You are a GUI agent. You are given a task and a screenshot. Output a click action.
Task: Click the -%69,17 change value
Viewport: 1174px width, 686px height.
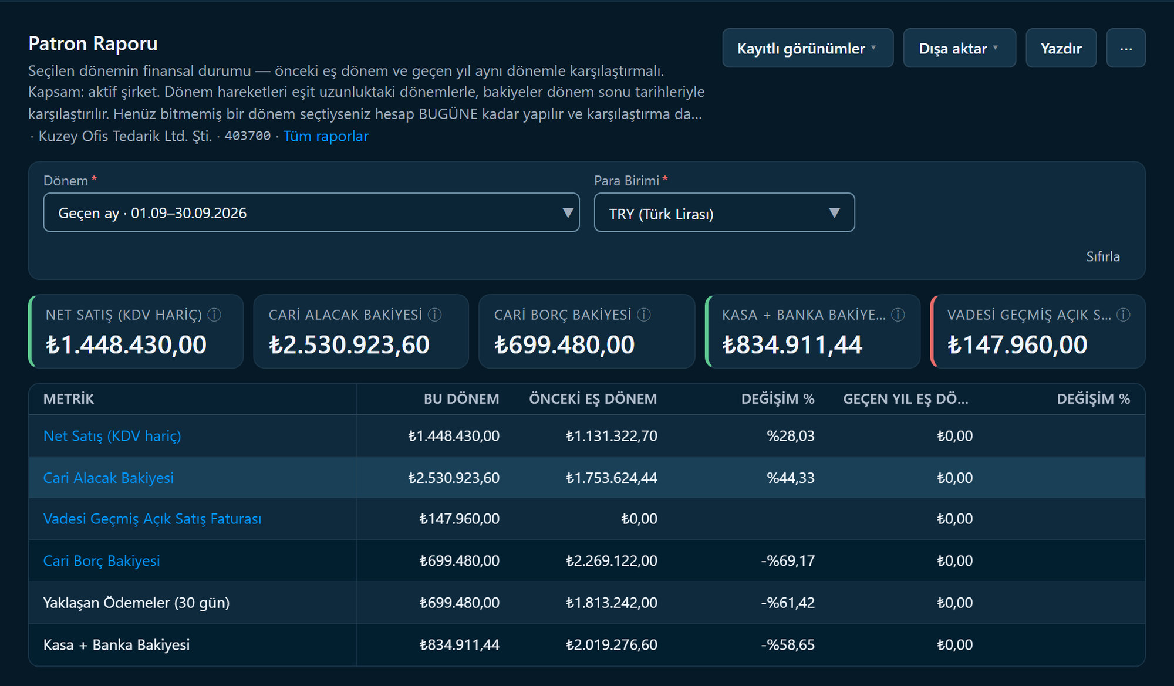pos(788,560)
